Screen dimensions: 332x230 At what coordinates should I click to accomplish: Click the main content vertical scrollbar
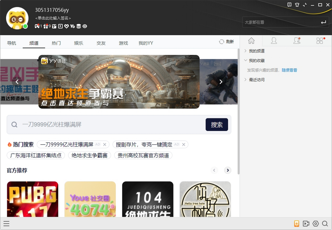click(238, 111)
